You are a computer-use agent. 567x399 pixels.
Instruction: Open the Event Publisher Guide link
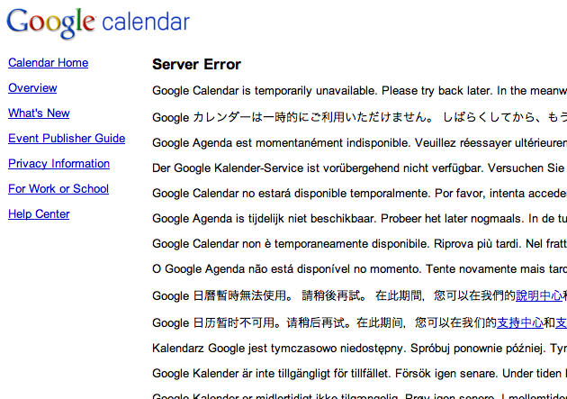tap(67, 139)
